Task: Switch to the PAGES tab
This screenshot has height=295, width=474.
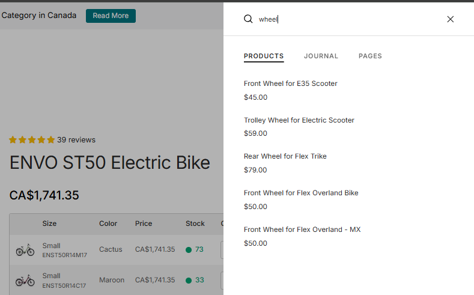Action: tap(370, 56)
